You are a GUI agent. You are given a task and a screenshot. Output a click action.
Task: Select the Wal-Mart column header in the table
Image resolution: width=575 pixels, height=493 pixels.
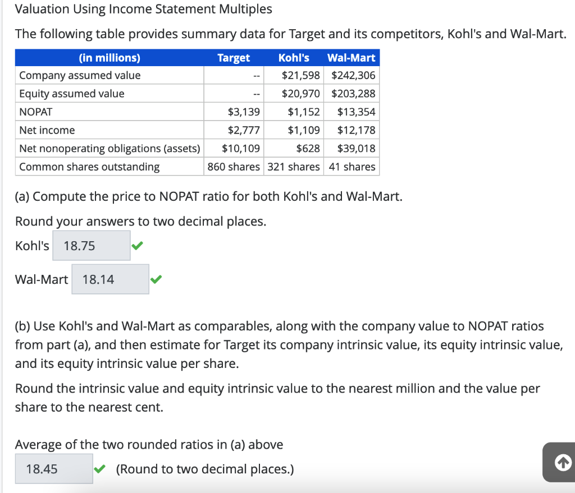pos(352,58)
